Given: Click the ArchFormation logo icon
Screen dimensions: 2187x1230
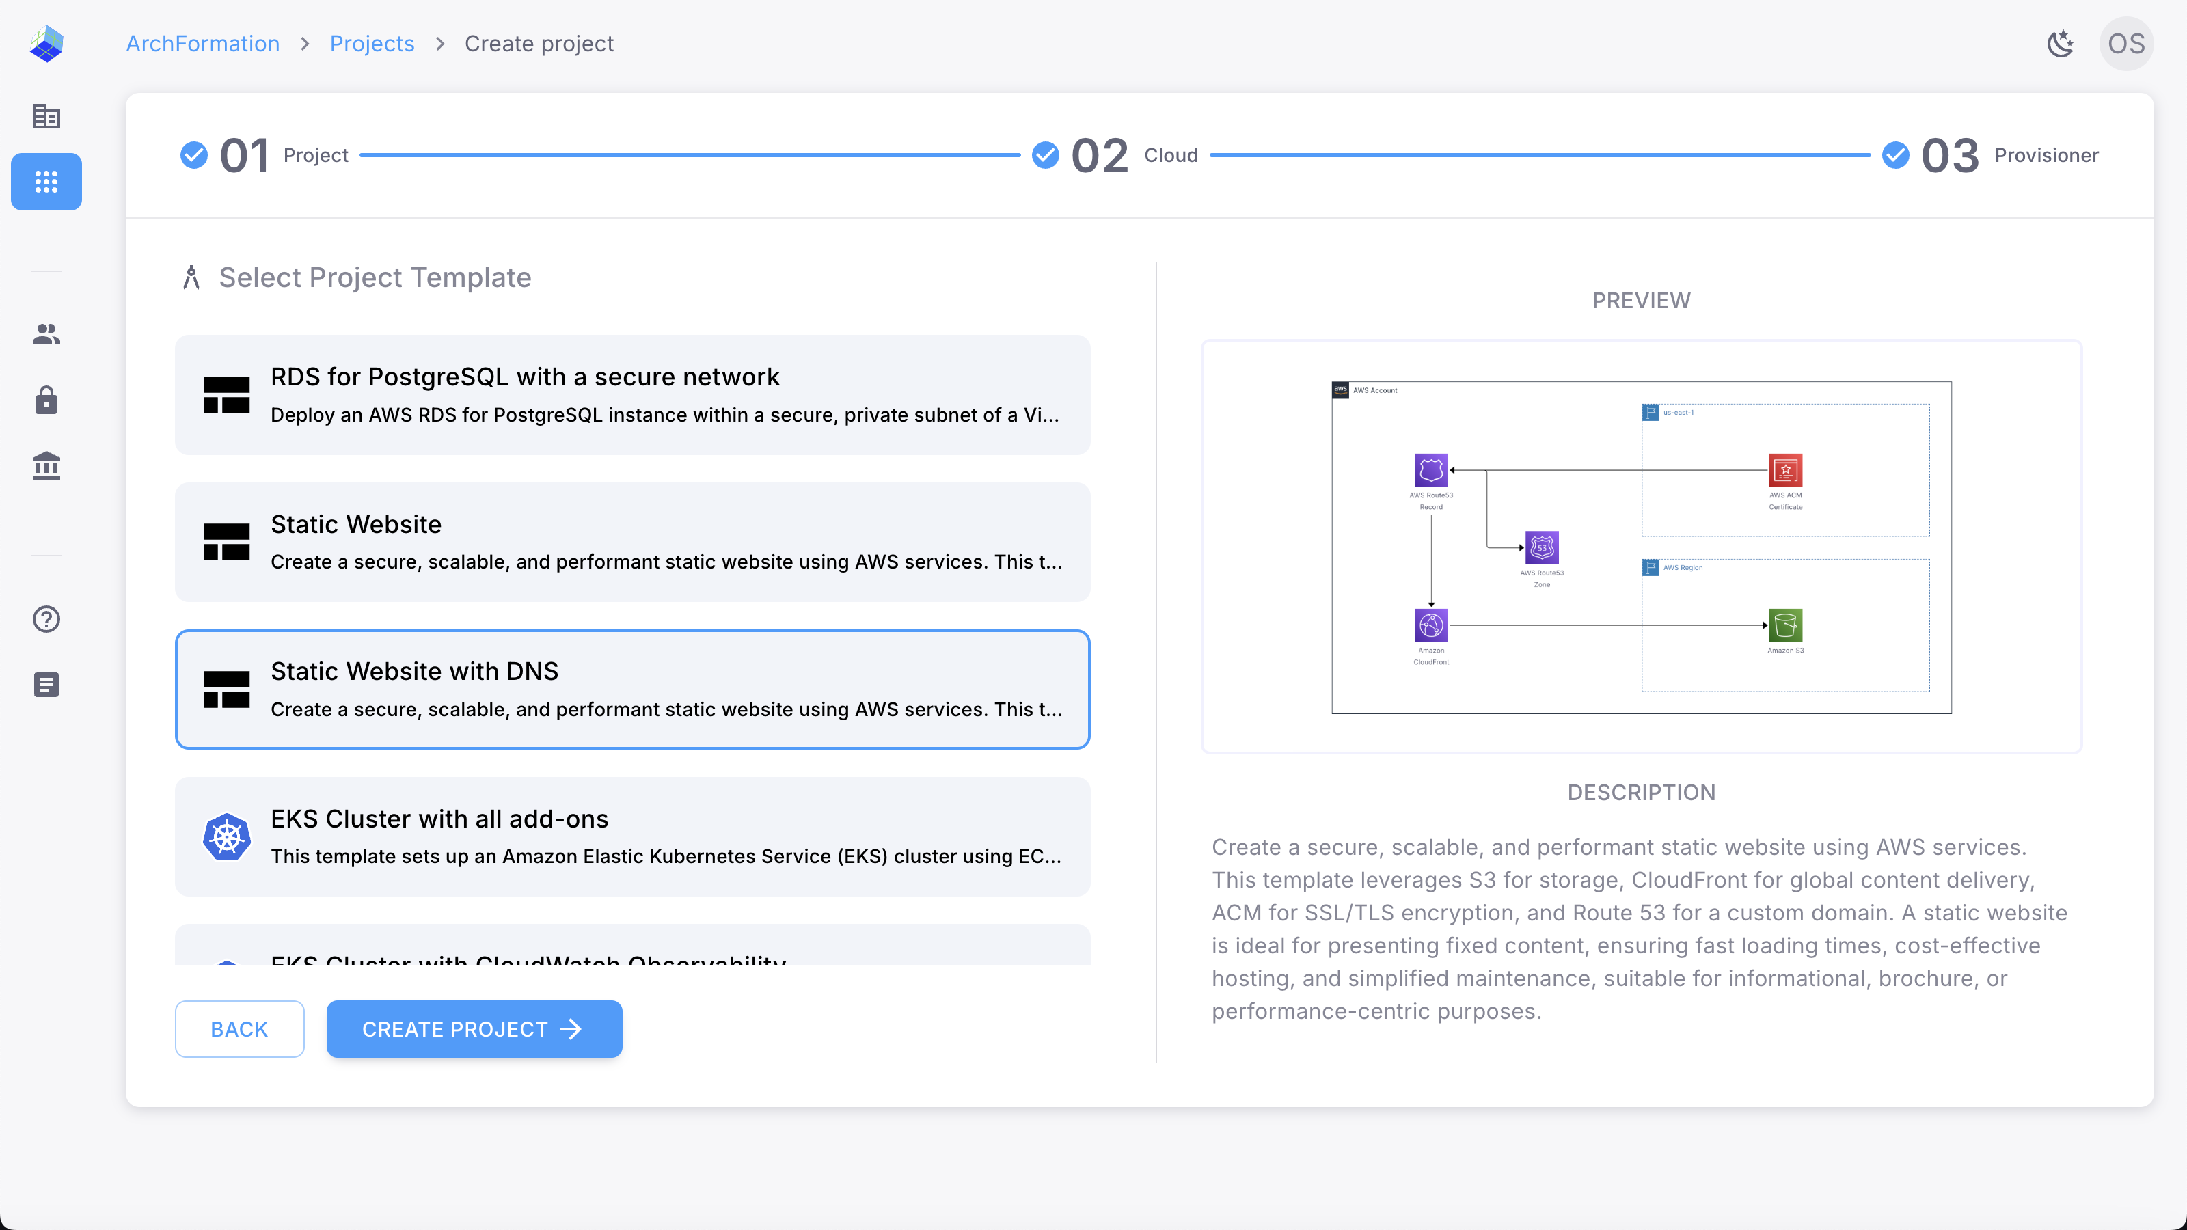Looking at the screenshot, I should click(46, 43).
